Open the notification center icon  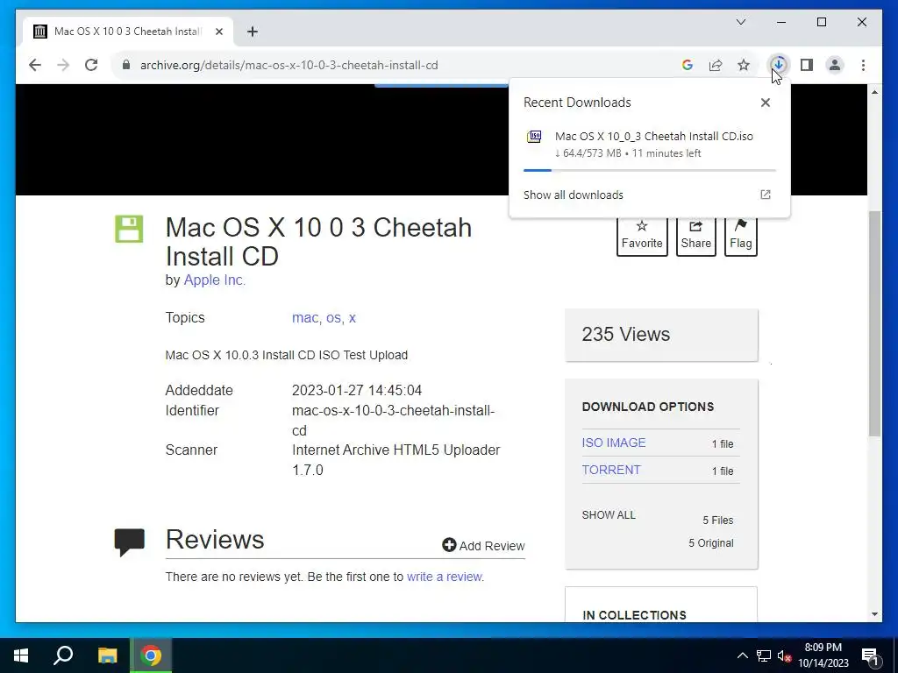click(x=870, y=655)
